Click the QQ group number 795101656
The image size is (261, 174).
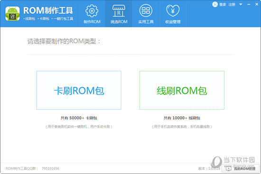pyautogui.click(x=50, y=168)
